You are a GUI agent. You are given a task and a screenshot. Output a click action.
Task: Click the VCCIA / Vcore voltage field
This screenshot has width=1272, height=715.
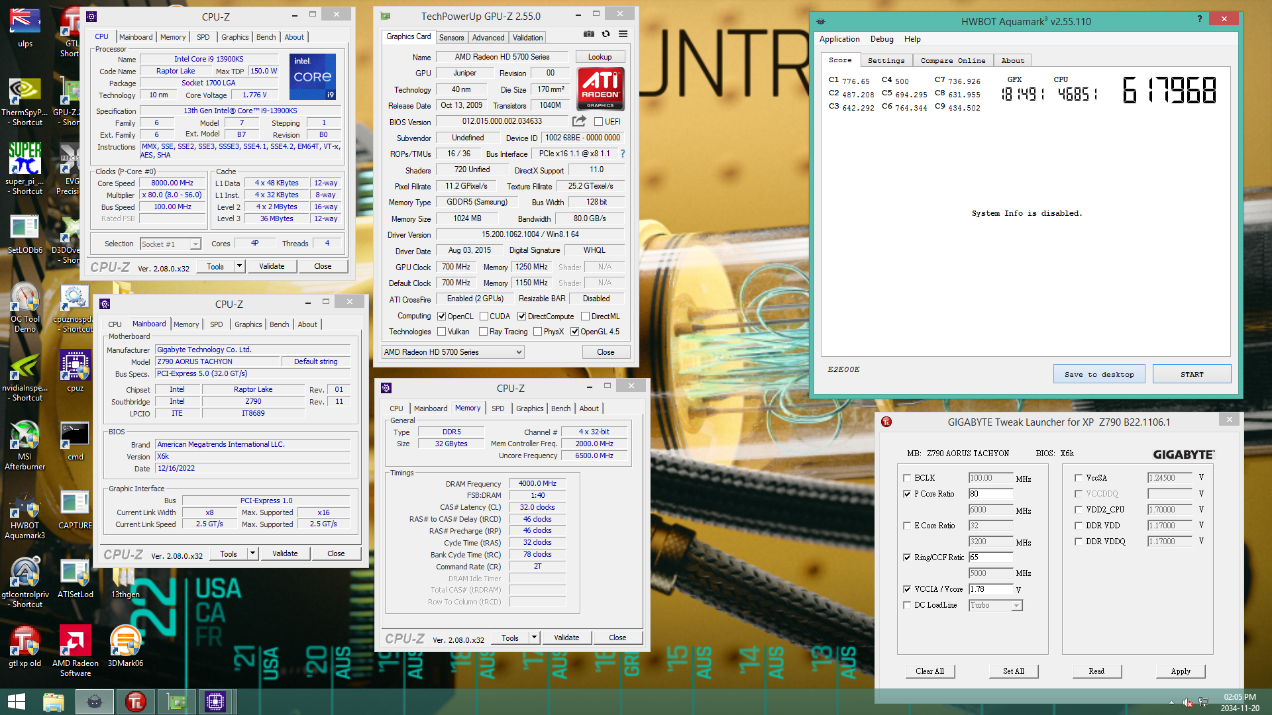pos(990,589)
